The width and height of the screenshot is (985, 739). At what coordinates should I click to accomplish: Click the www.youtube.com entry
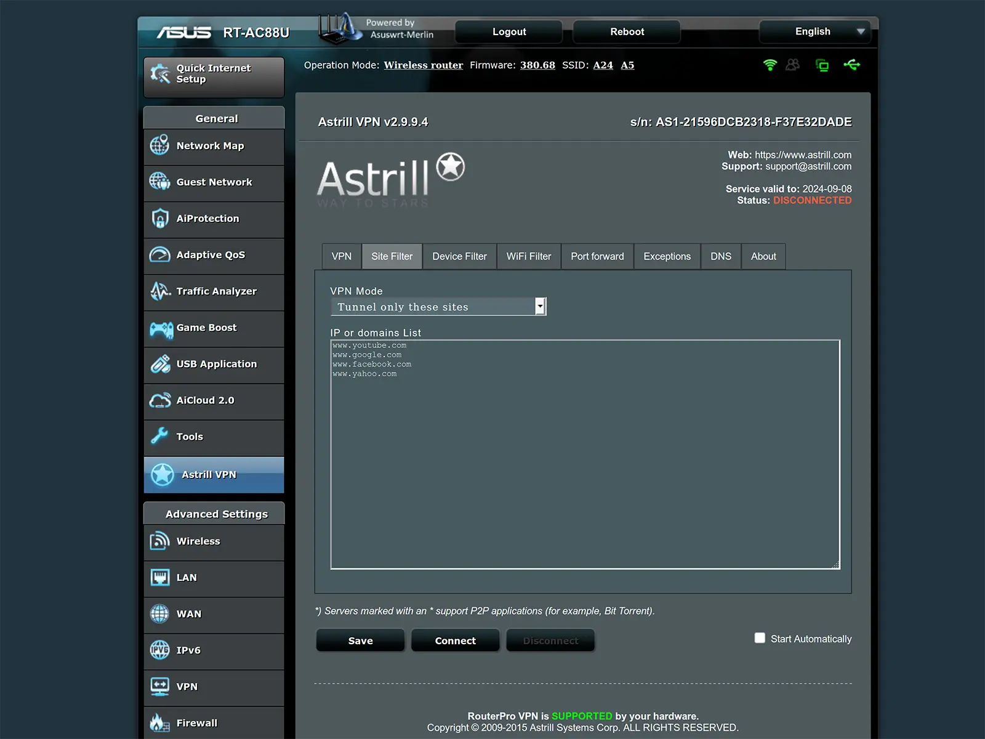(x=369, y=345)
